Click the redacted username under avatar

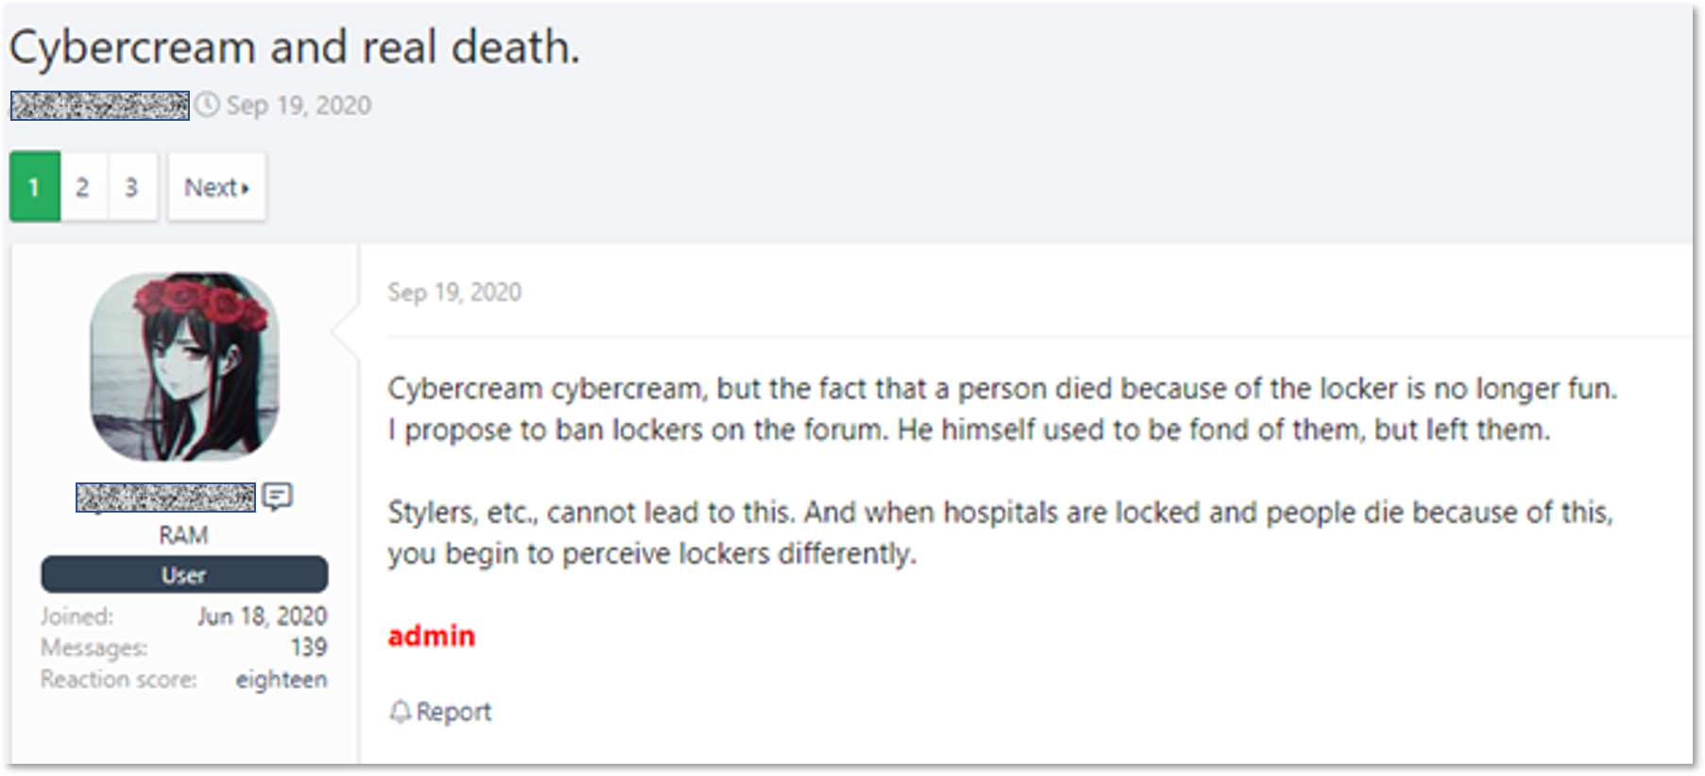tap(165, 497)
